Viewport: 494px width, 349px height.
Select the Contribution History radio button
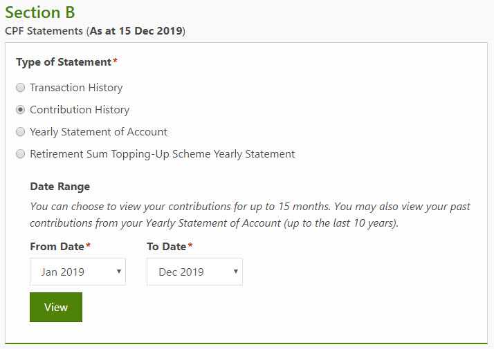click(x=21, y=110)
